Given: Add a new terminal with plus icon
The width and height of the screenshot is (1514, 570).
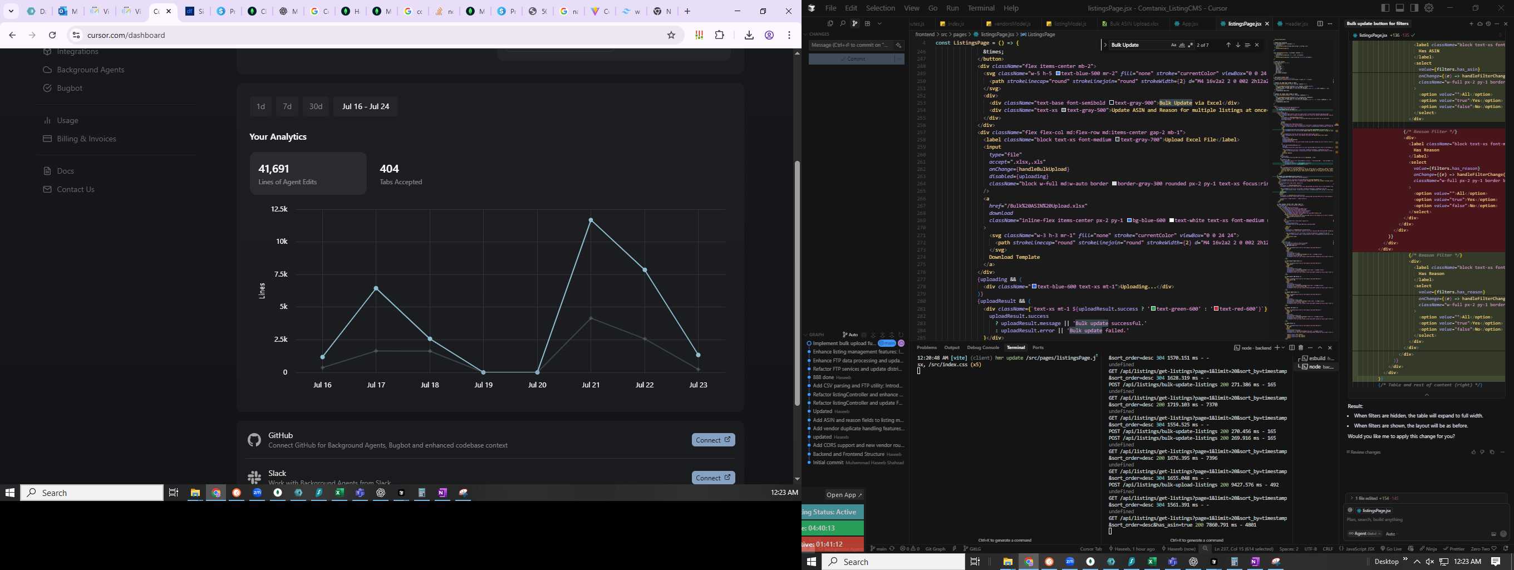Looking at the screenshot, I should [x=1277, y=348].
